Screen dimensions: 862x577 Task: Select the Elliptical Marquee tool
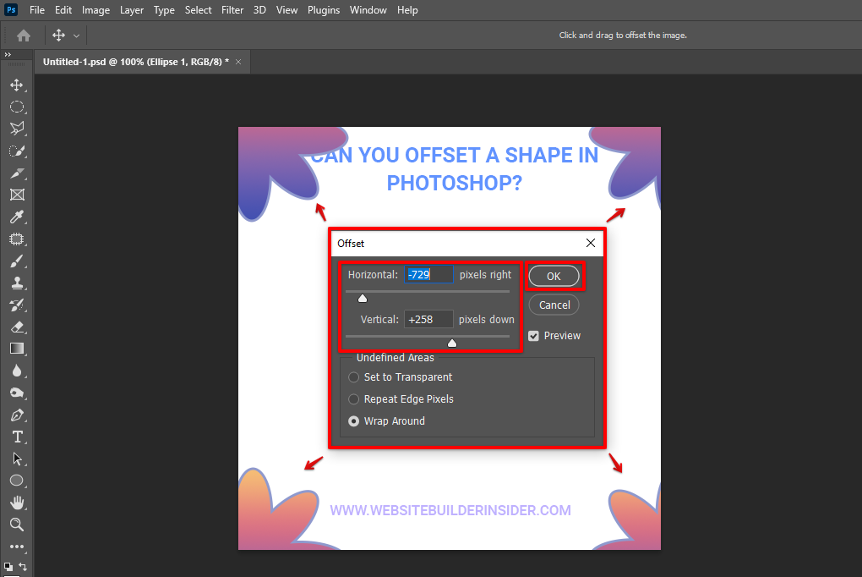tap(16, 107)
